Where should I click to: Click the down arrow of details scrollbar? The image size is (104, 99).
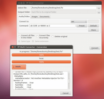pyautogui.click(x=69, y=89)
